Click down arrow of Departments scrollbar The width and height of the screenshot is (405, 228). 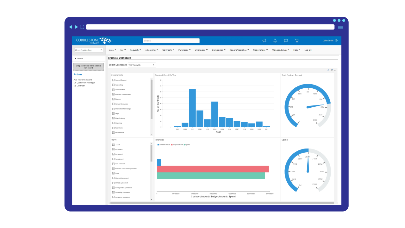coord(152,135)
